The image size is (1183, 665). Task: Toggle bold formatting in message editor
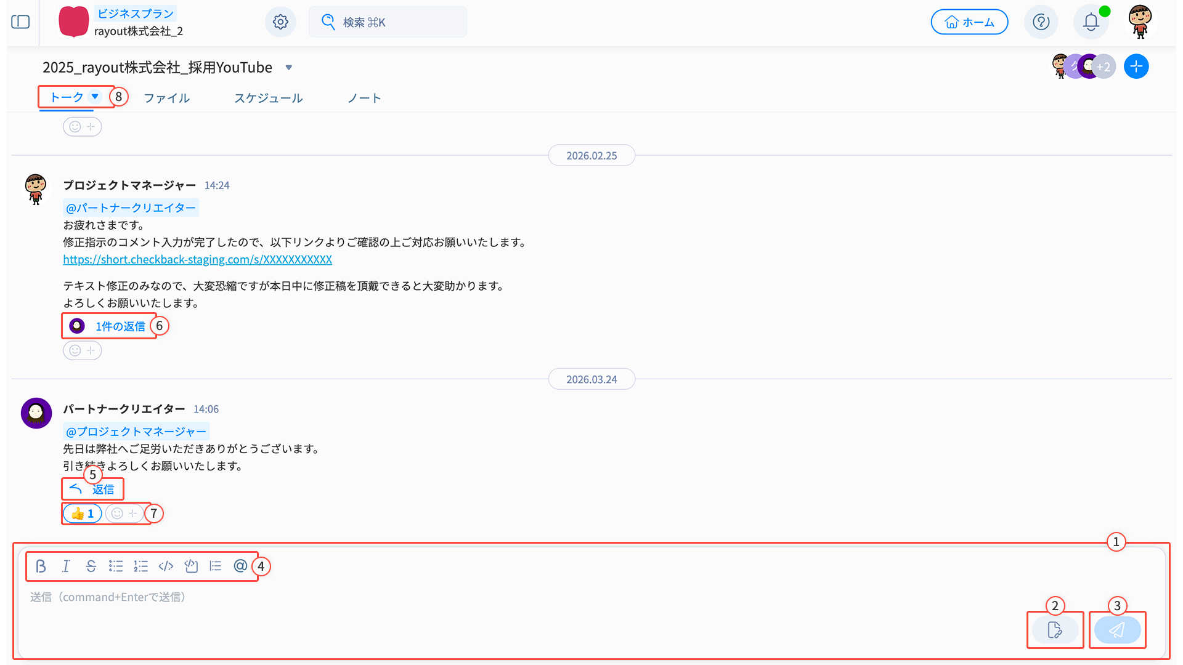(41, 566)
